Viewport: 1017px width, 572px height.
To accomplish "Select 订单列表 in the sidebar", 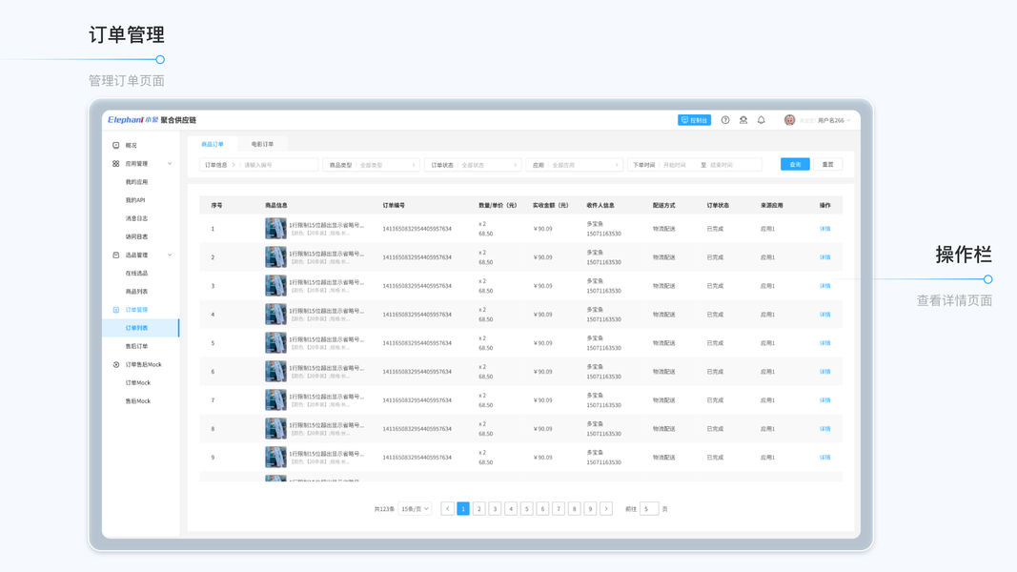I will 140,328.
